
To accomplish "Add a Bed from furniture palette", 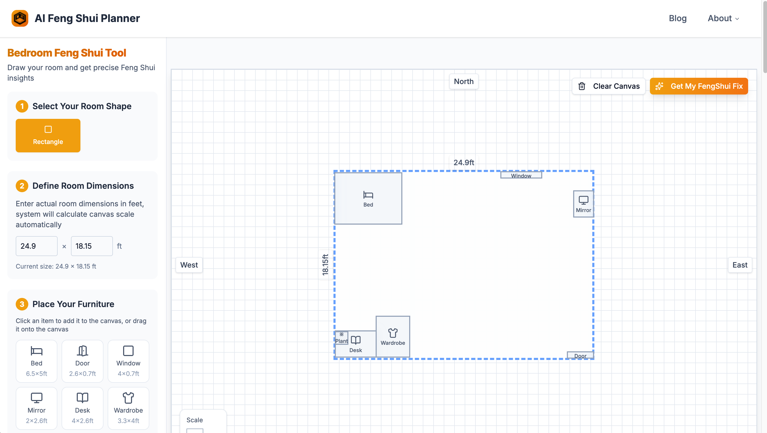I will coord(36,361).
